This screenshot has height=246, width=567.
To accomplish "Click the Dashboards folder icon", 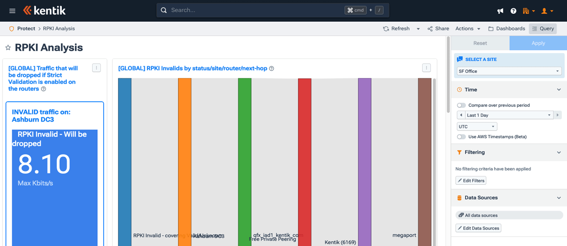I will click(x=491, y=28).
